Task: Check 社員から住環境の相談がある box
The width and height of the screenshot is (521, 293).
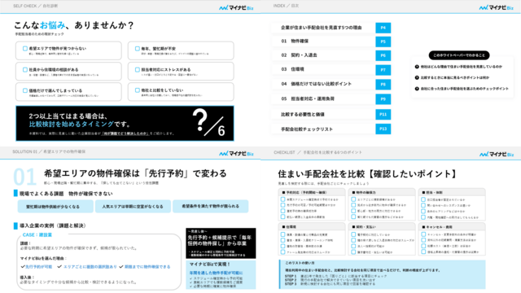Action: 25,70
